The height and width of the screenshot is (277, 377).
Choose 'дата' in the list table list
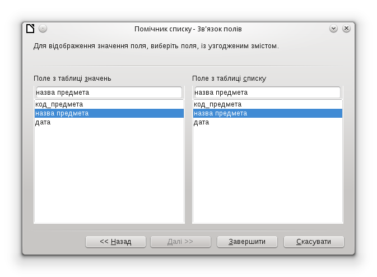coord(202,122)
